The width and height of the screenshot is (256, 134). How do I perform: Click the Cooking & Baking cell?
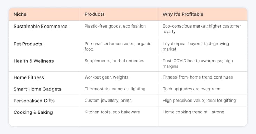[x=45, y=116]
